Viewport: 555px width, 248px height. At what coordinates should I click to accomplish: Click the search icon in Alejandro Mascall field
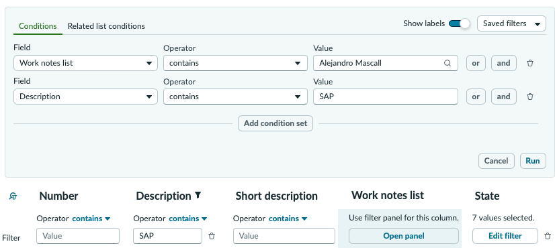pos(447,63)
